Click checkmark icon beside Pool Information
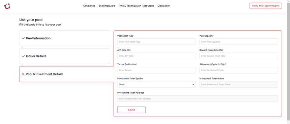Screen dimensions: 290x124 [23, 38]
